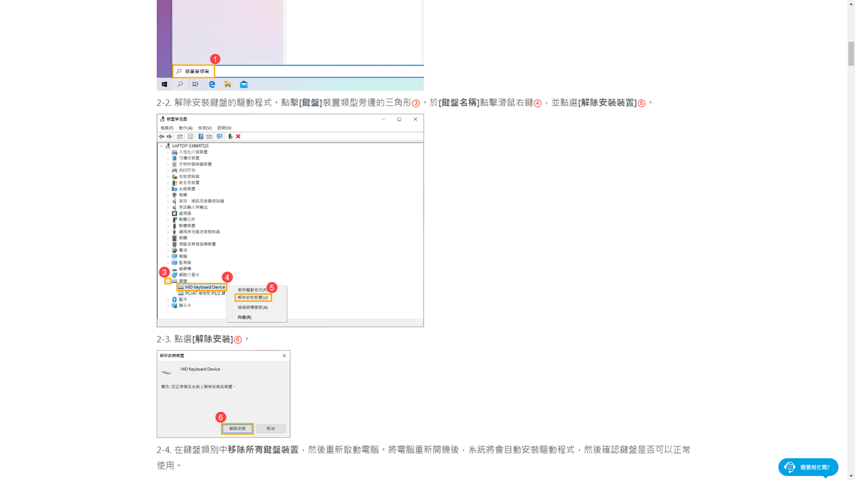Click the 取消 cancel button in the dialog

click(x=271, y=428)
